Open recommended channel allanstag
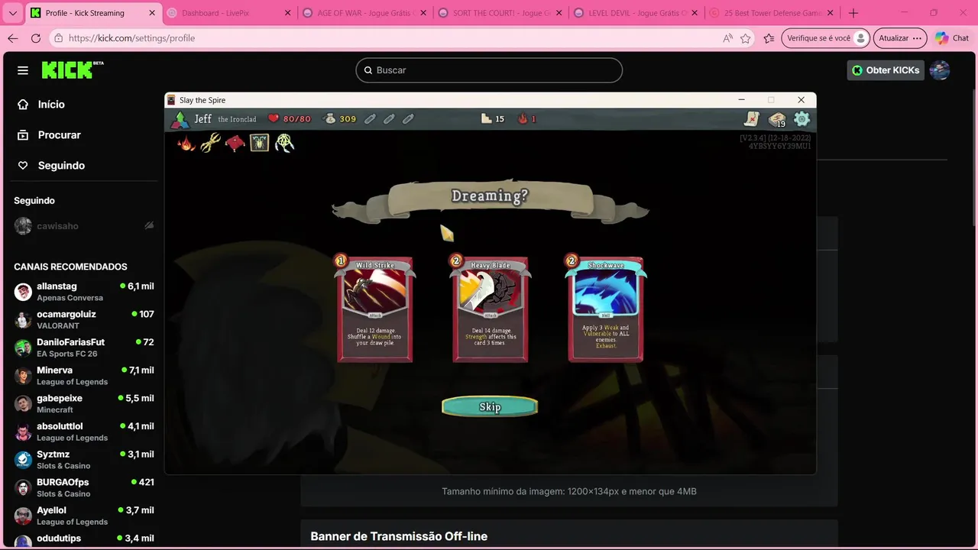This screenshot has height=550, width=978. pos(84,292)
